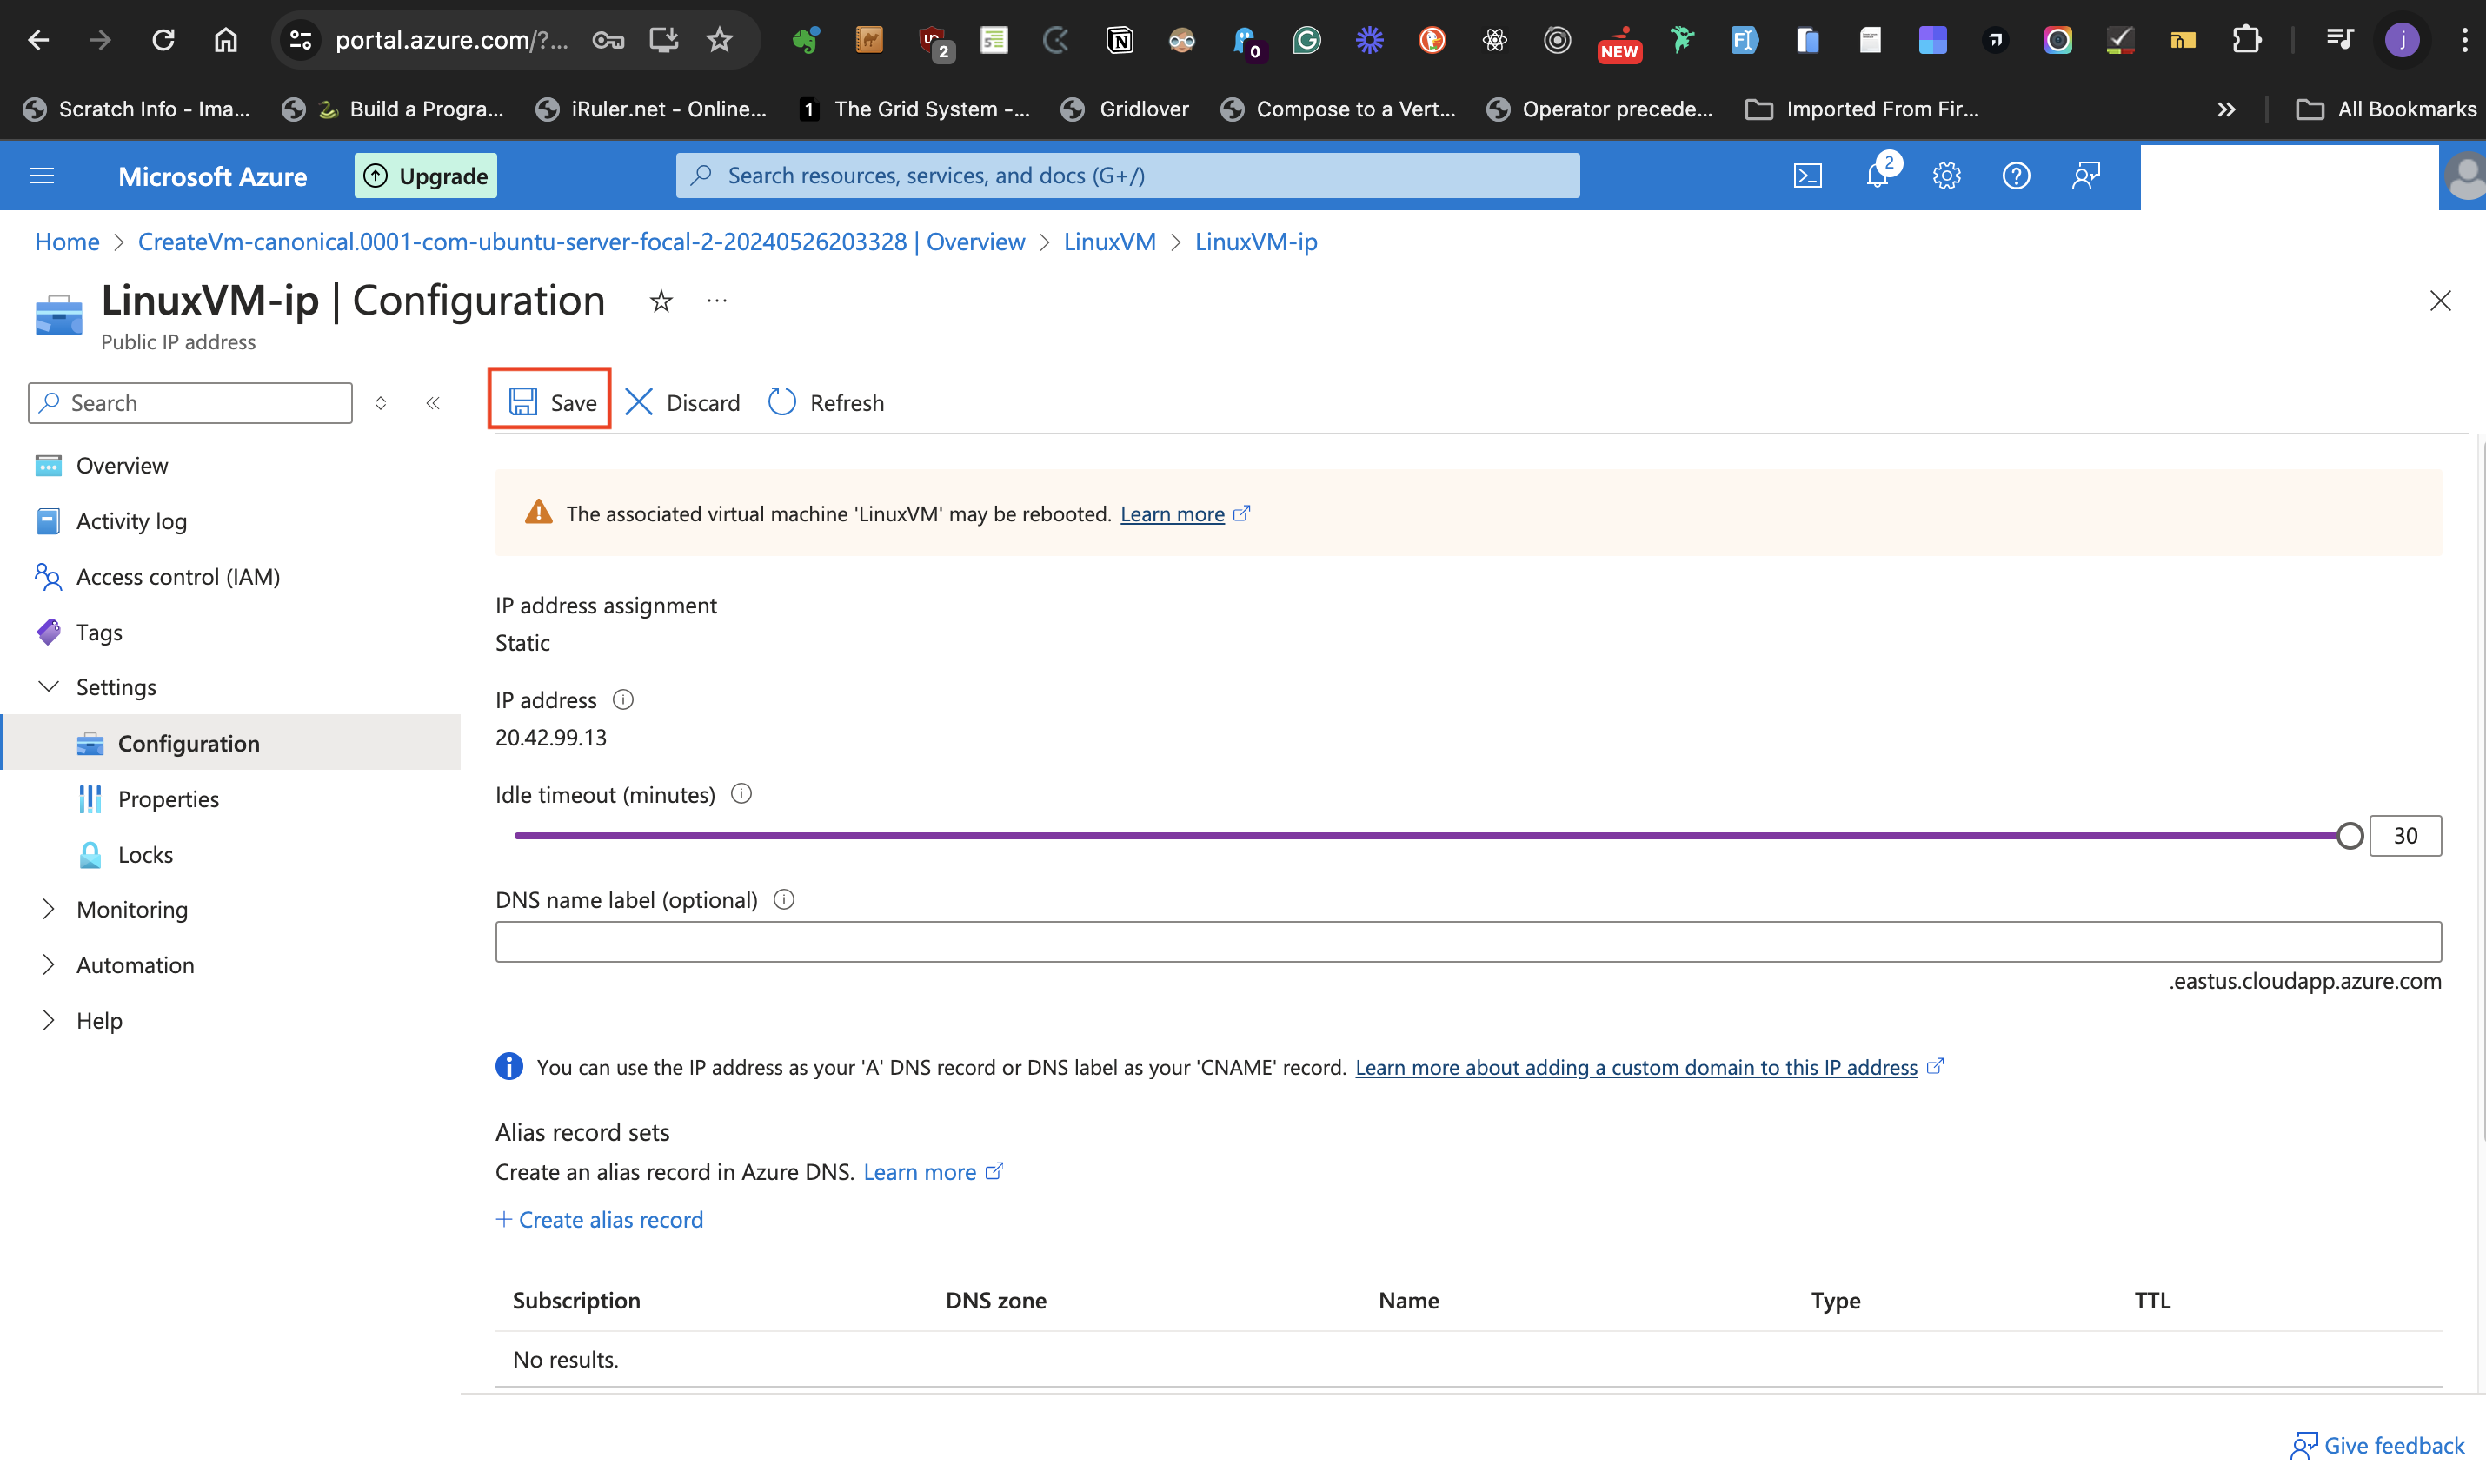This screenshot has width=2486, height=1484.
Task: Click the Idle timeout slider handle
Action: 2350,836
